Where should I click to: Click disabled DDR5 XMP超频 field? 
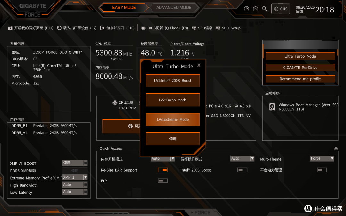(75, 171)
